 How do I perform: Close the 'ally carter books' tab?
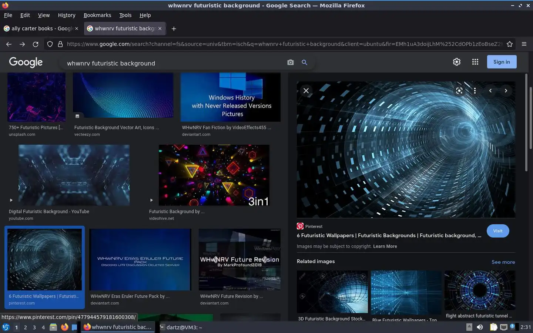[77, 28]
